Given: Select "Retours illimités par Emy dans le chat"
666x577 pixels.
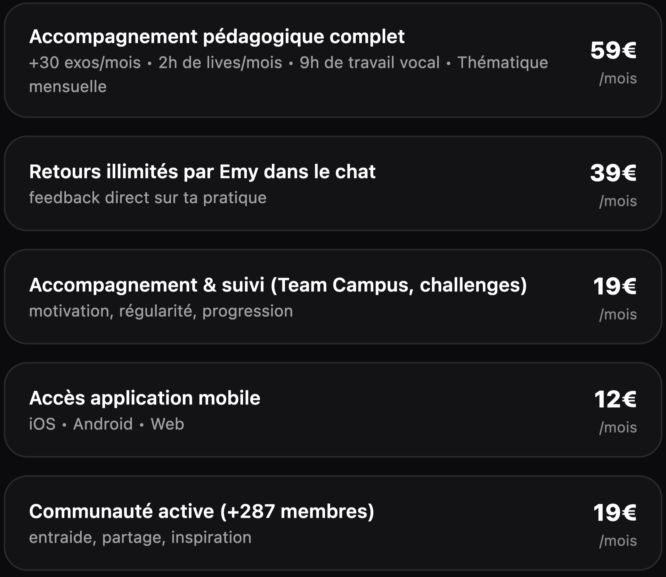Looking at the screenshot, I should tap(202, 171).
